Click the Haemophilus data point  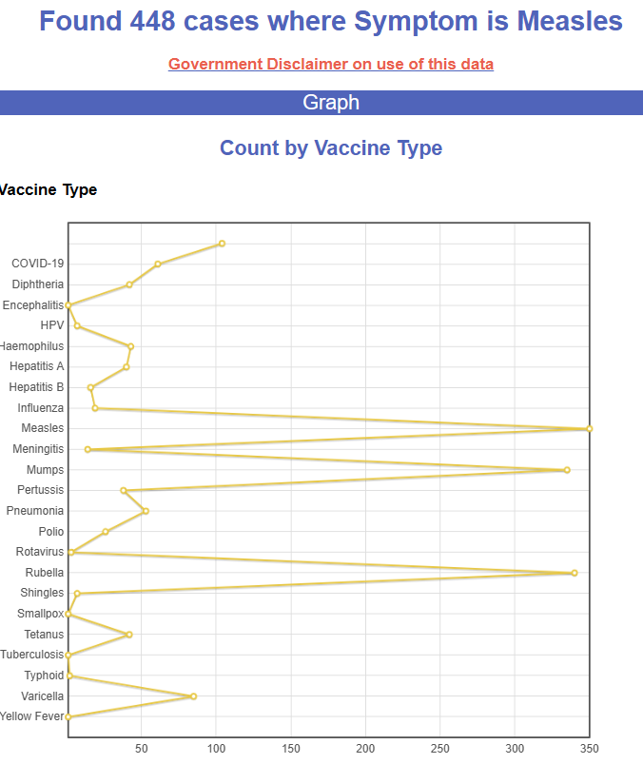click(130, 346)
